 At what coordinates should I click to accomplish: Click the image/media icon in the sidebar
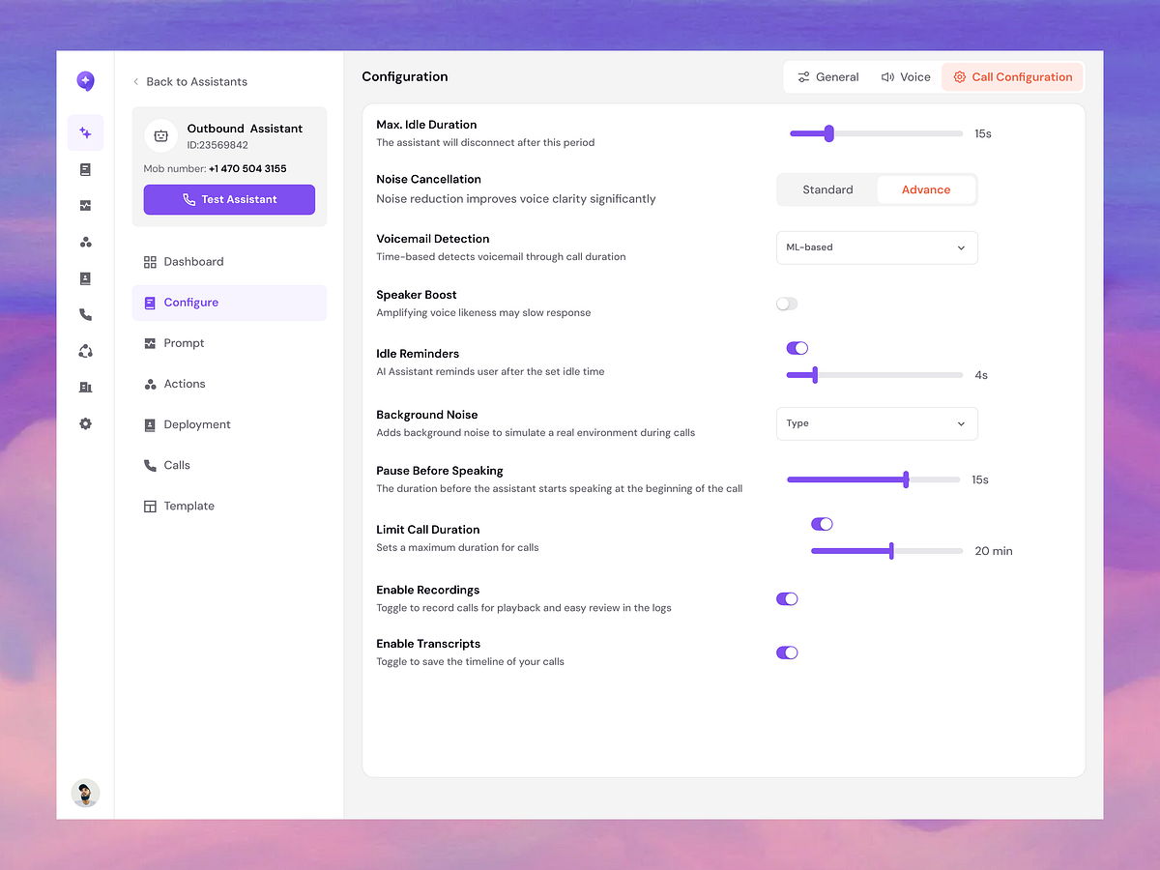tap(85, 205)
